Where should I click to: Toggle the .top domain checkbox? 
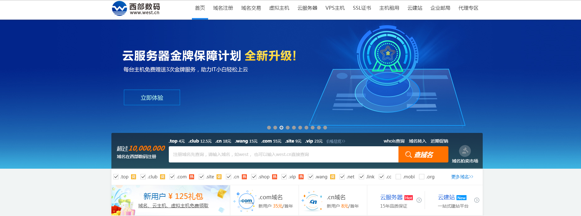click(x=116, y=177)
